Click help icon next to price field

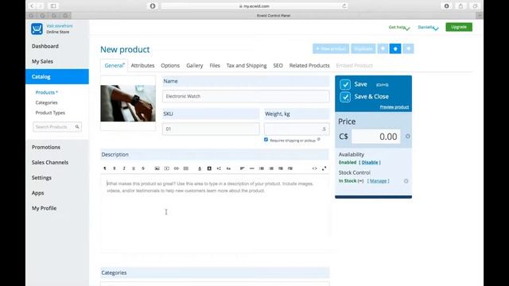(408, 137)
